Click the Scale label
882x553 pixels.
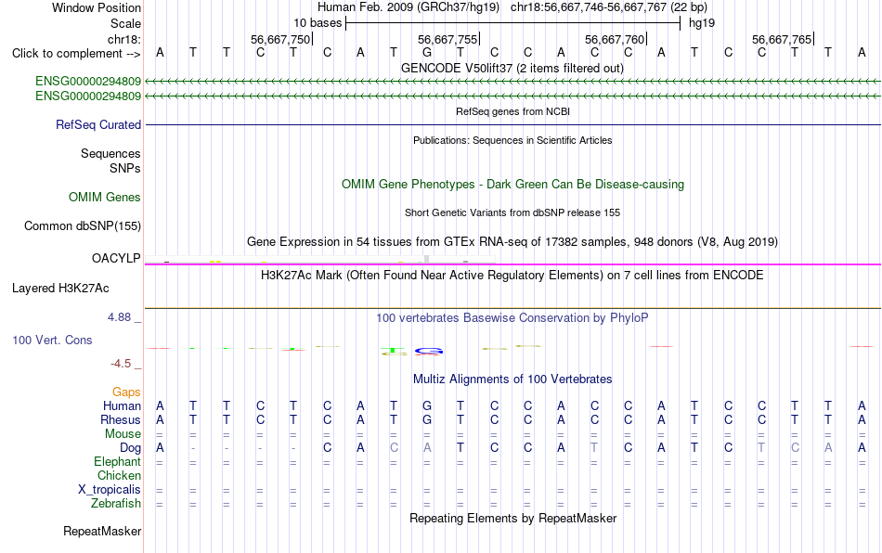[x=125, y=23]
